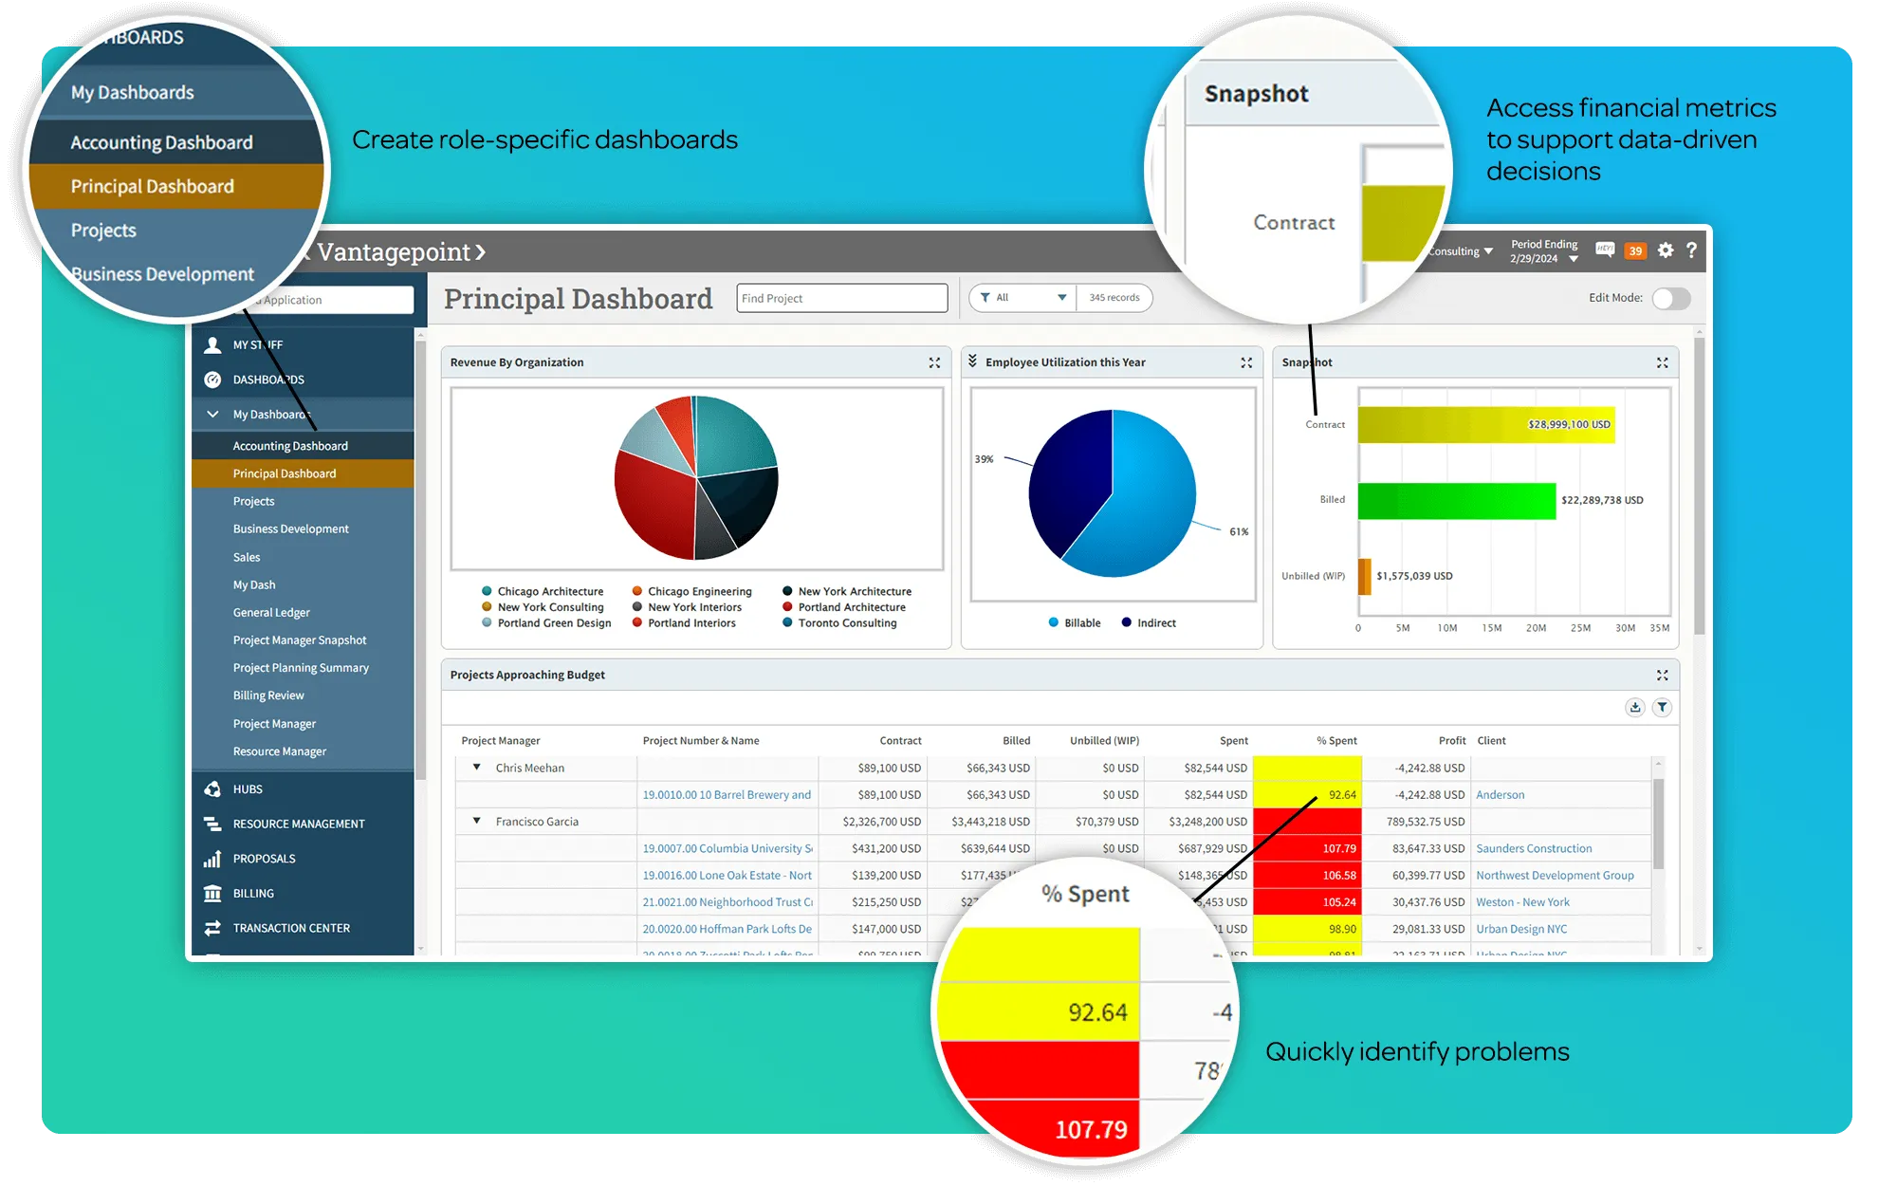The width and height of the screenshot is (1897, 1186).
Task: Click the Find Project search field
Action: coord(841,298)
